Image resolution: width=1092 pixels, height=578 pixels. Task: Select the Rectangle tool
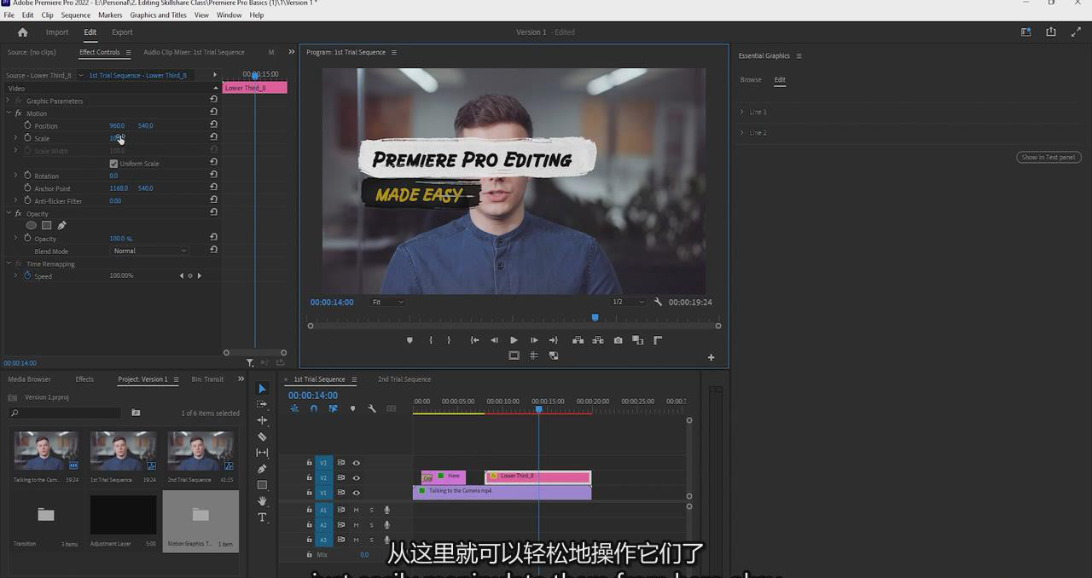[x=262, y=485]
